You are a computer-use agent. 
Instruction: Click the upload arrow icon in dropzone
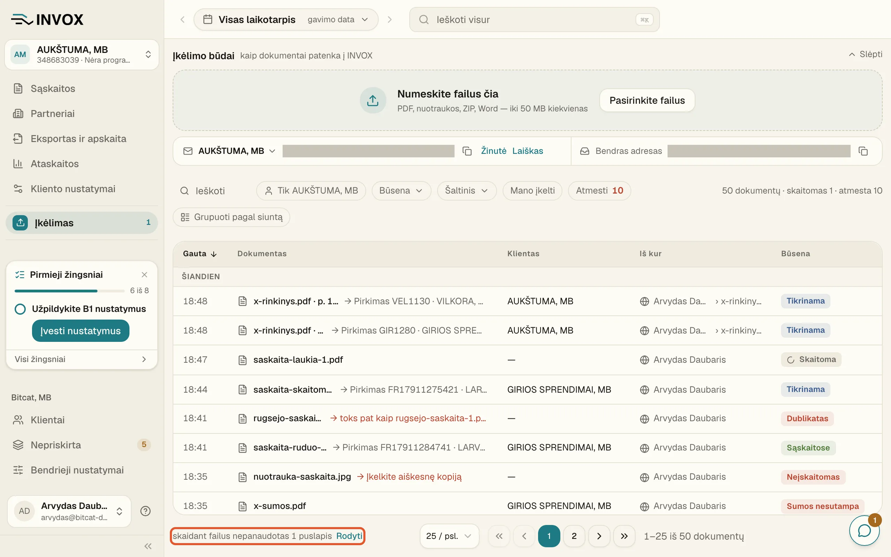[373, 100]
